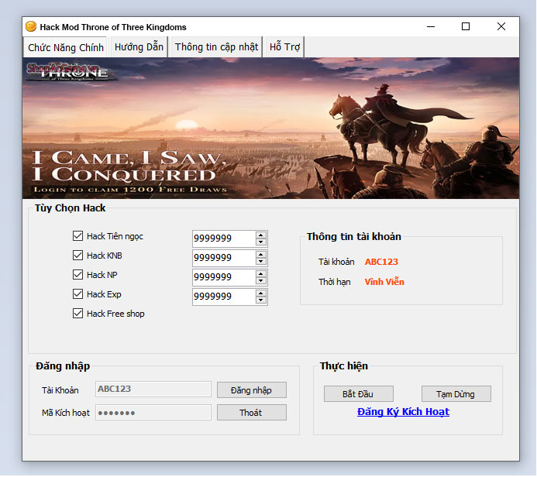The height and width of the screenshot is (477, 537).
Task: Click the Tài Khoản input field
Action: [x=153, y=389]
